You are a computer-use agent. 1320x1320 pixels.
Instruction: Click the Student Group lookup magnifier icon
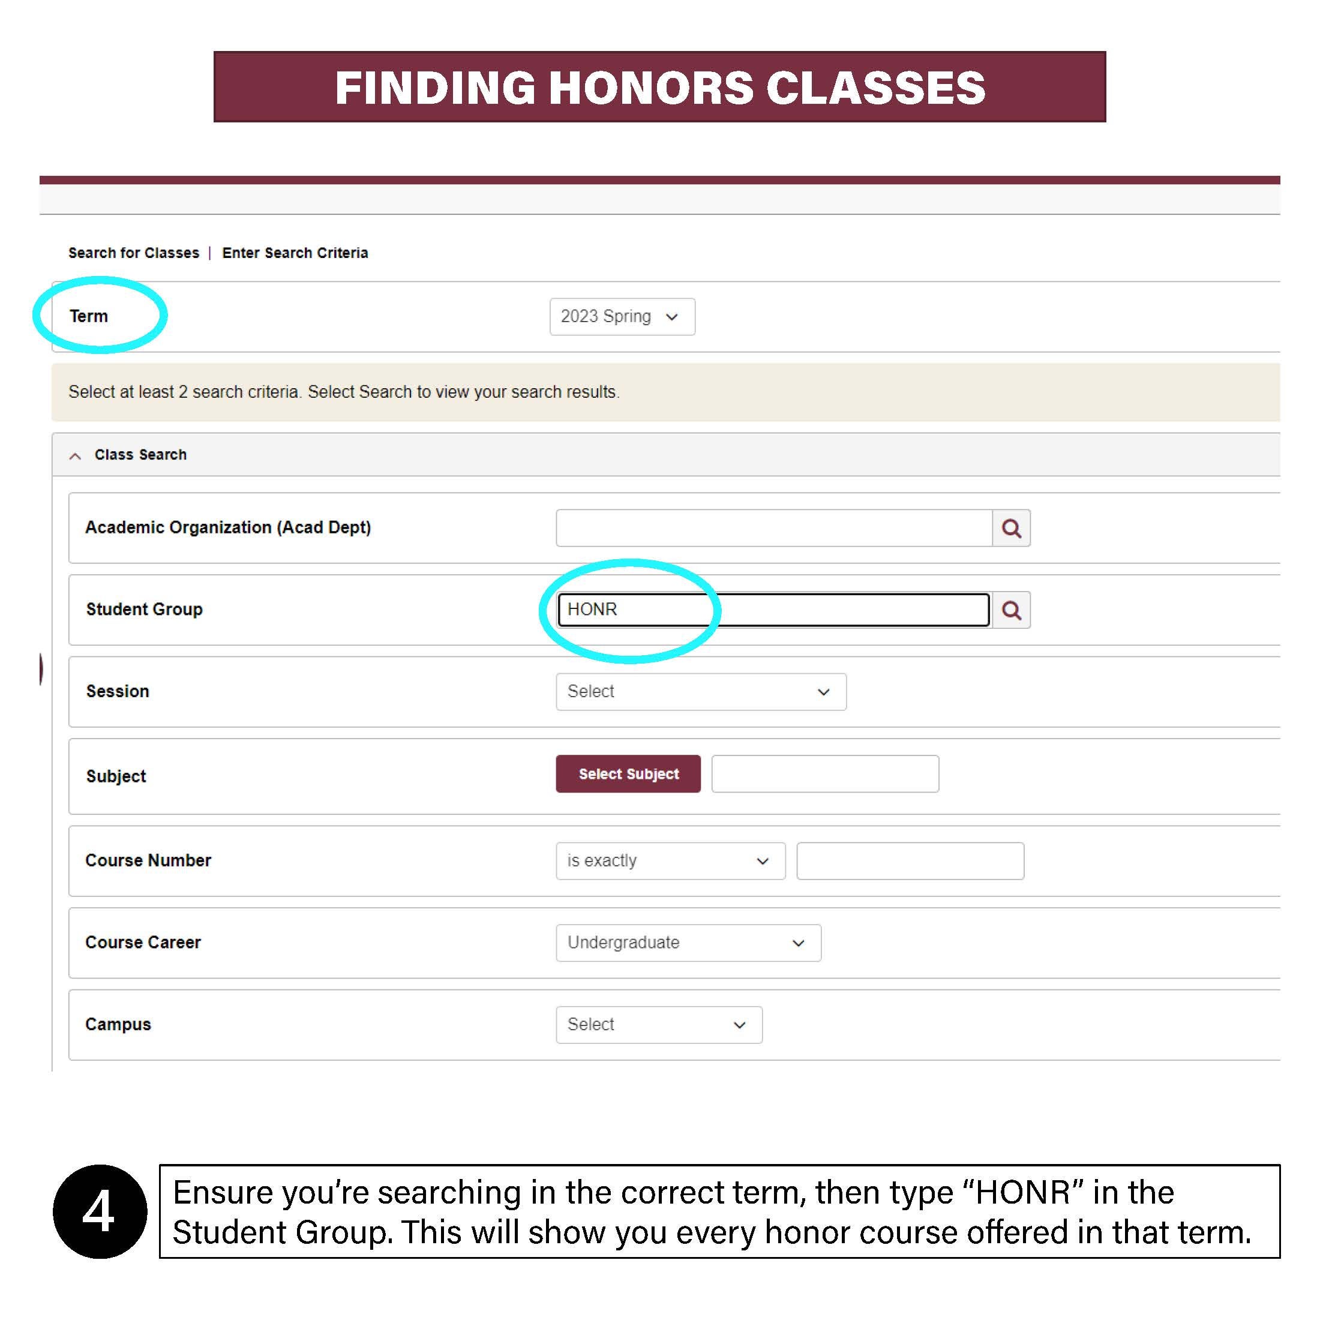(1011, 610)
